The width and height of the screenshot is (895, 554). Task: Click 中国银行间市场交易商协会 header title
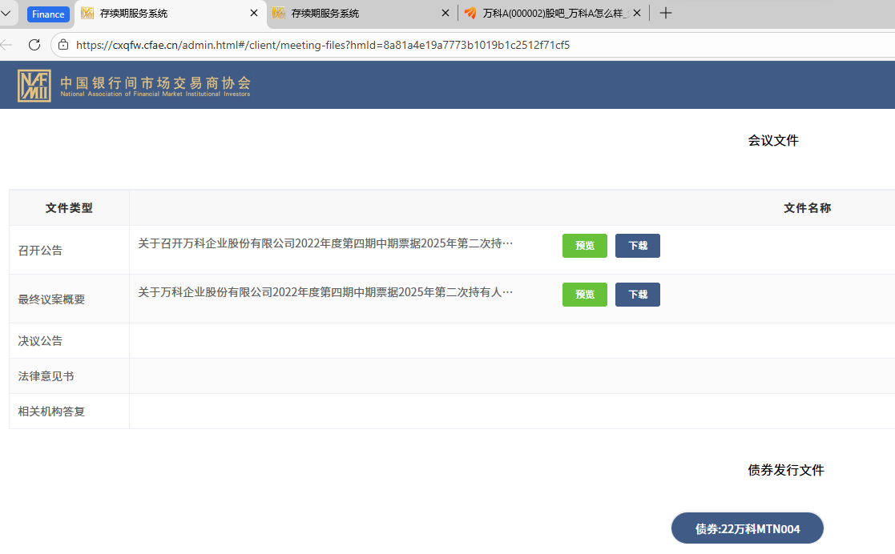click(155, 82)
